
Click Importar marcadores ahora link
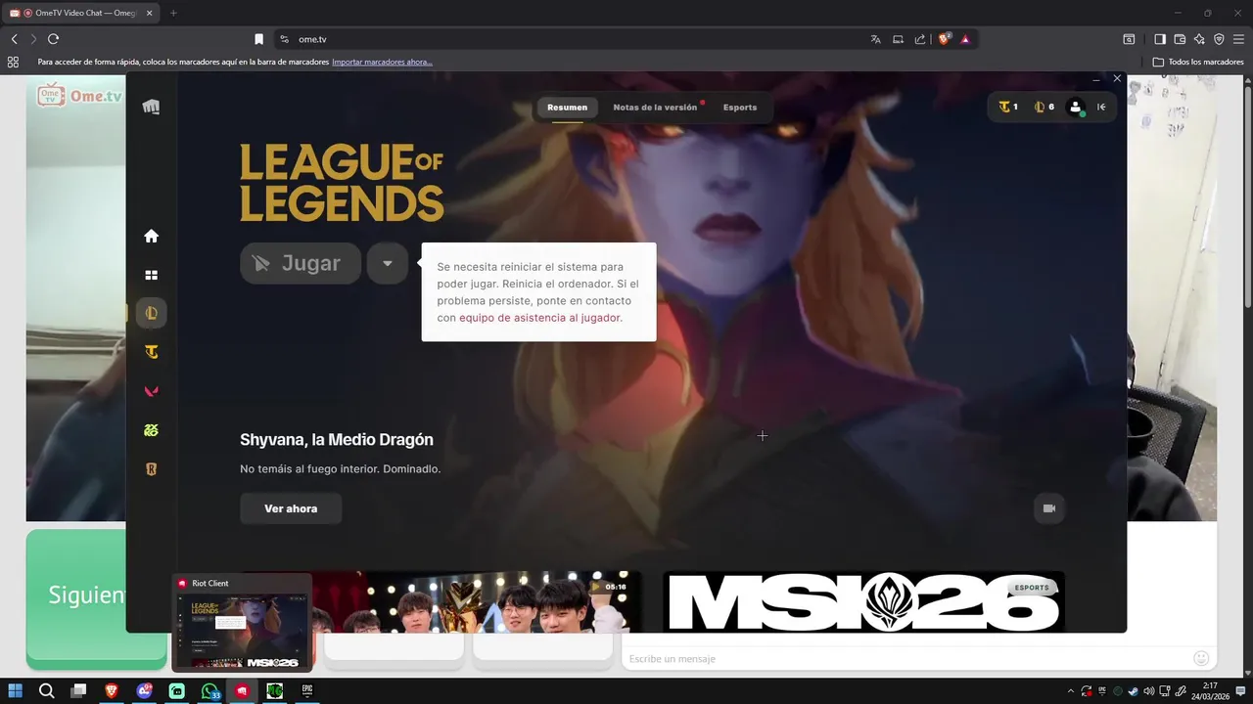[x=382, y=62]
